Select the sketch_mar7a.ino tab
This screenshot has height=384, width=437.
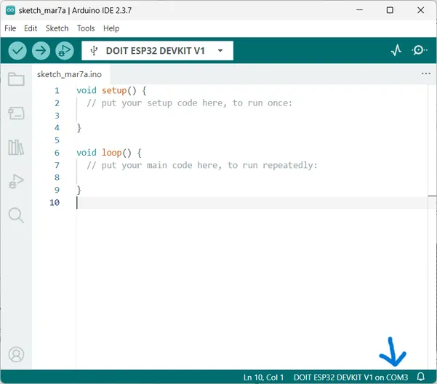(x=69, y=74)
